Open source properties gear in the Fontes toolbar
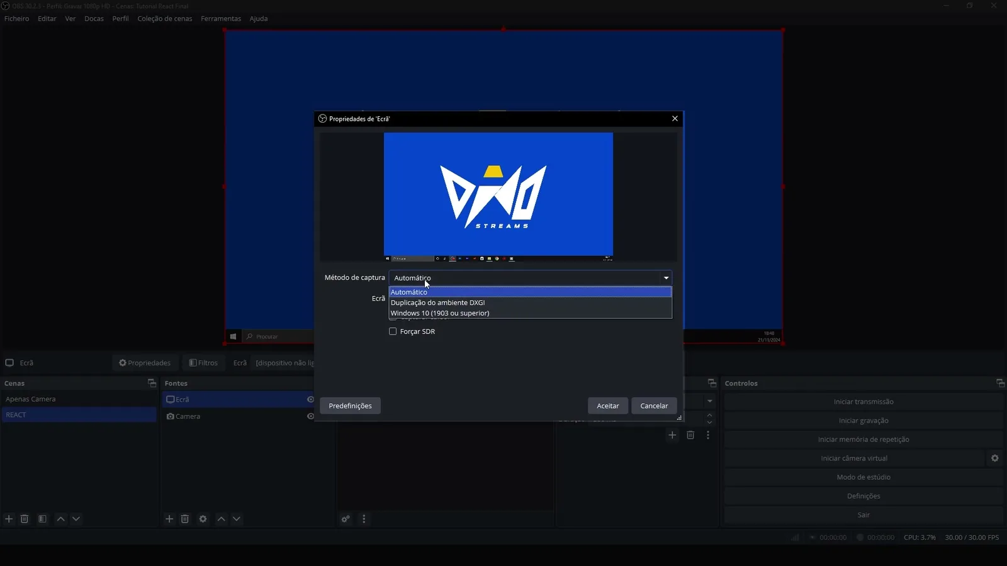The image size is (1007, 566). (x=203, y=519)
